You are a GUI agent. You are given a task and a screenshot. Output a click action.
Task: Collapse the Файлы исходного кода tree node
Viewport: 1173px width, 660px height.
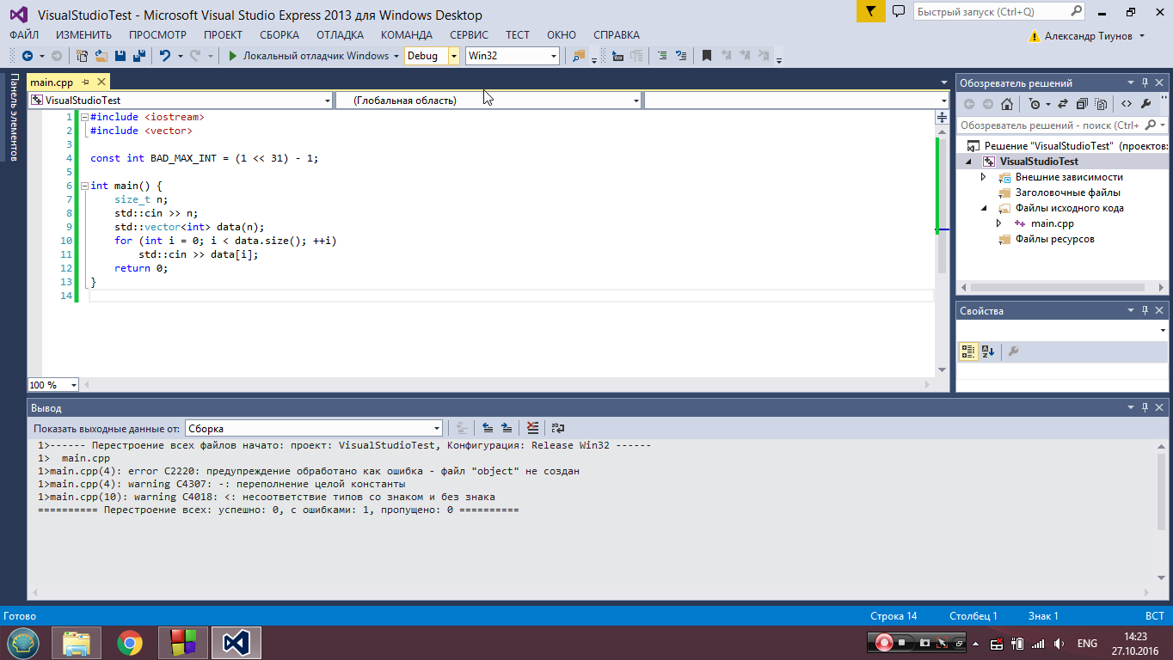pos(984,208)
